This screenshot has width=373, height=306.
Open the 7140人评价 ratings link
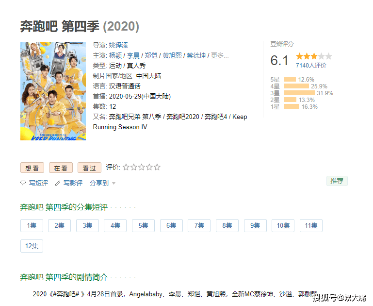coord(311,66)
